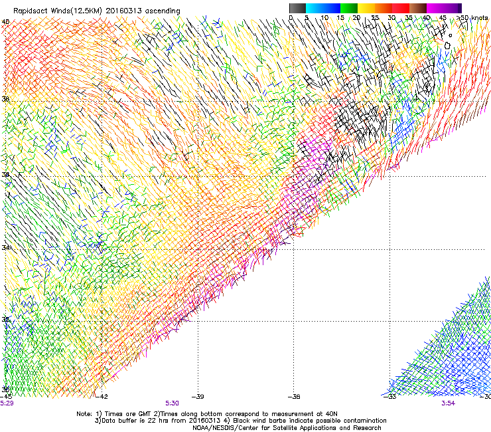491x432 pixels.
Task: Click the purple '5:30' time label
Action: click(x=173, y=403)
